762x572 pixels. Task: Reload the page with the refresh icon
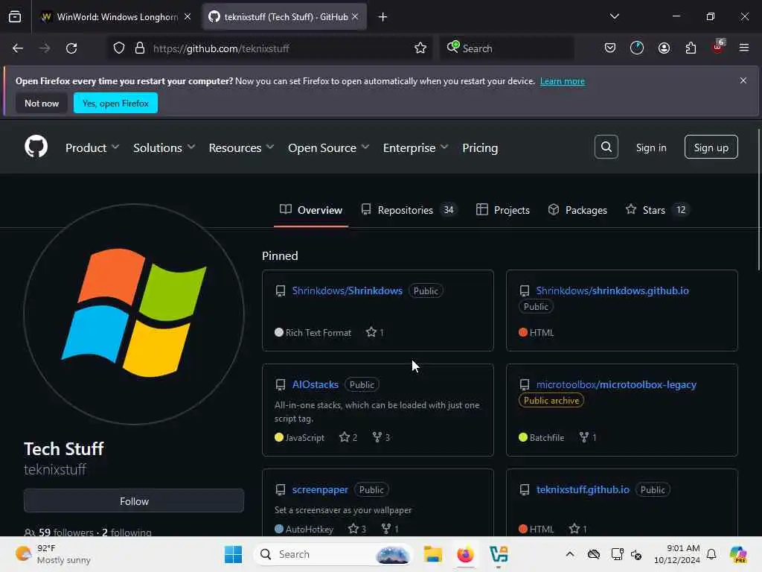[x=71, y=48]
